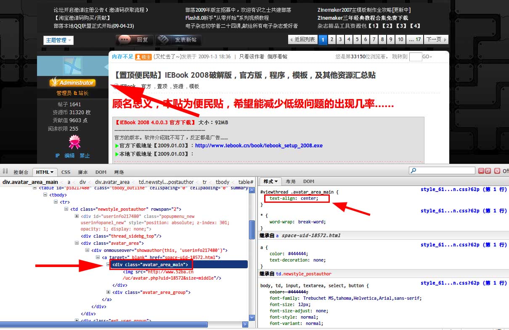The width and height of the screenshot is (509, 330).
Task: Minimize the Firebug panel
Action: point(481,171)
